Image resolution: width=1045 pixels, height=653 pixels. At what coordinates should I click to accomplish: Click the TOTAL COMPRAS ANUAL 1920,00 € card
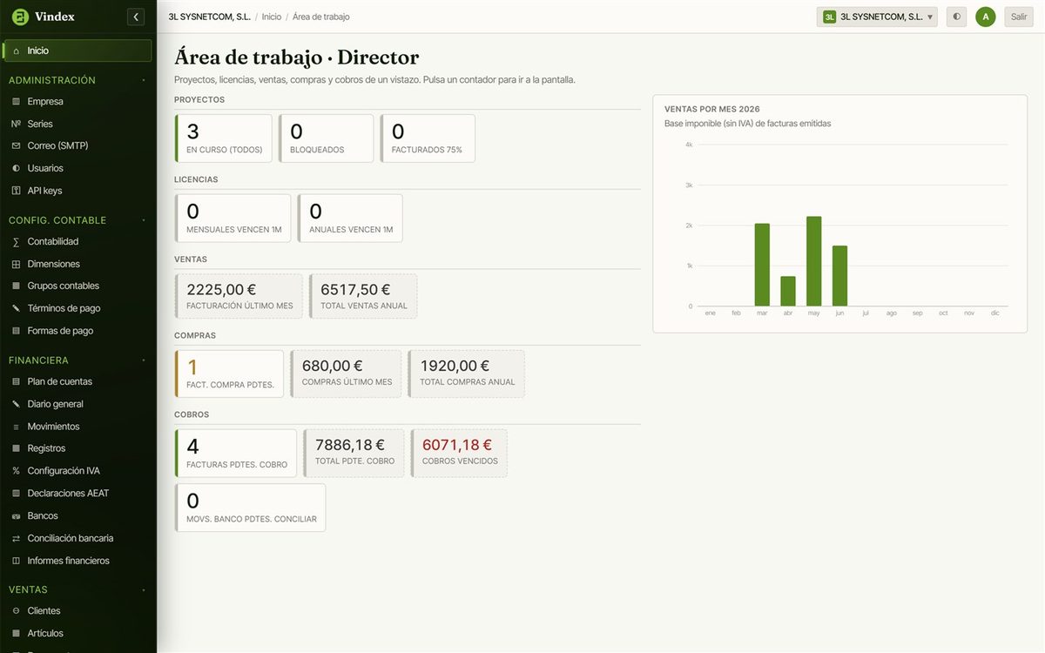[466, 374]
